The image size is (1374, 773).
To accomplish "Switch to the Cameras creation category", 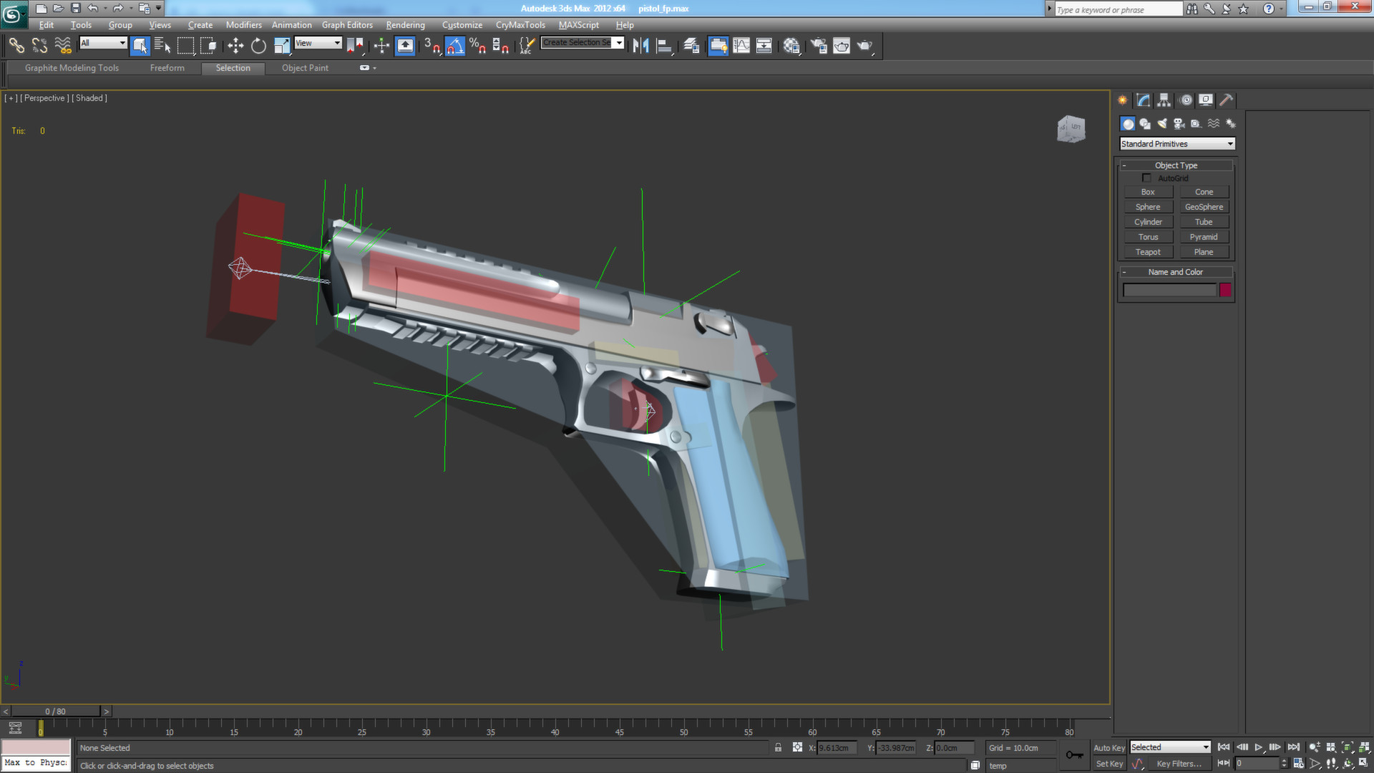I will pos(1179,123).
